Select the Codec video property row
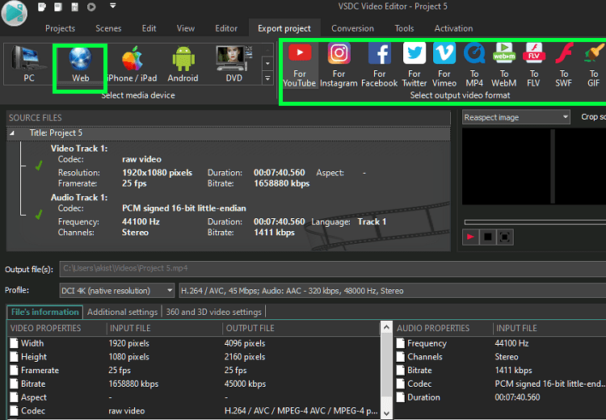The image size is (606, 420). tap(193, 411)
